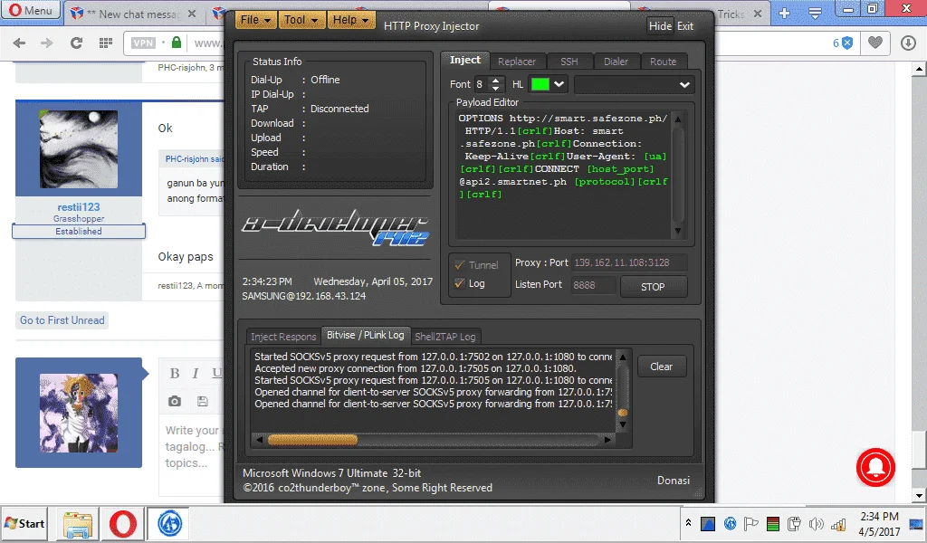
Task: Expand the empty combo box beside HL
Action: (x=633, y=84)
